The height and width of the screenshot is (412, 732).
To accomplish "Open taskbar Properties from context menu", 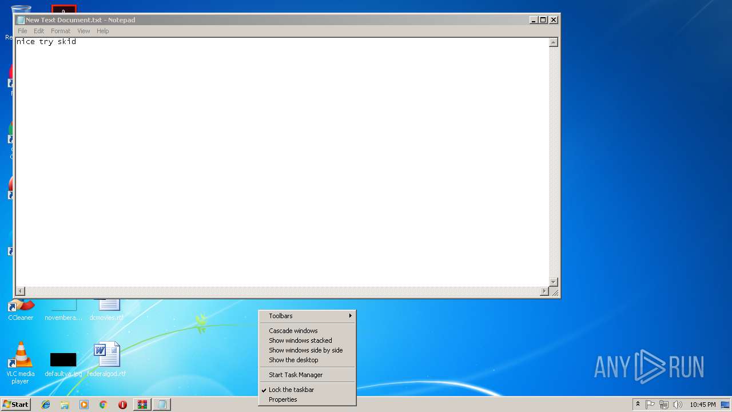I will [x=307, y=399].
